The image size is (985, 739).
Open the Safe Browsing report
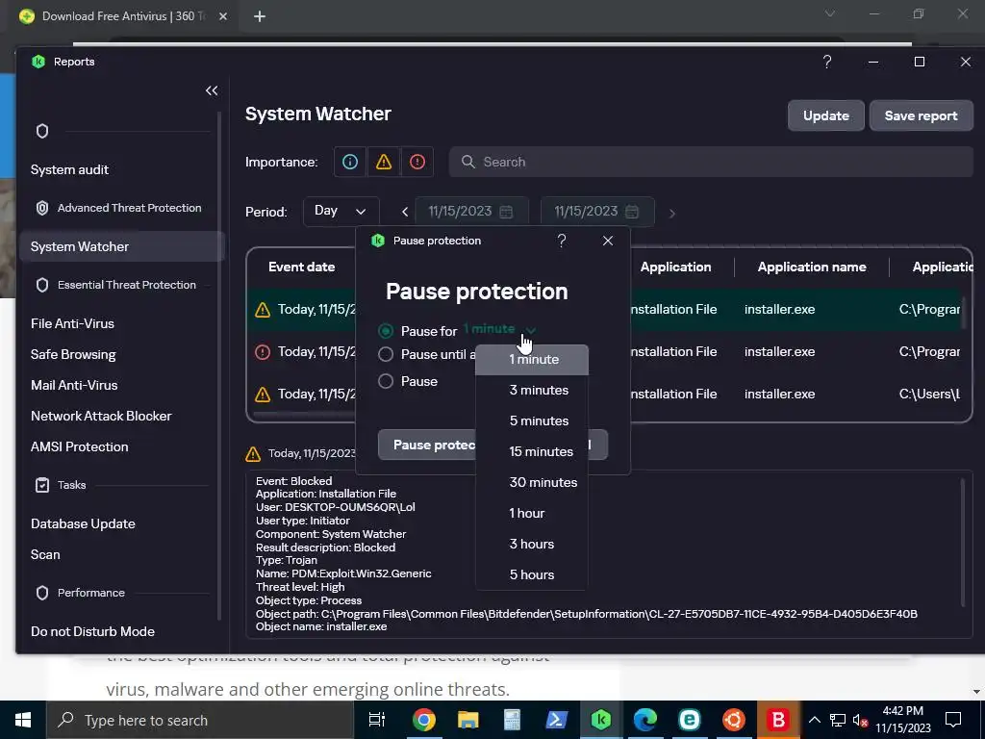point(73,354)
